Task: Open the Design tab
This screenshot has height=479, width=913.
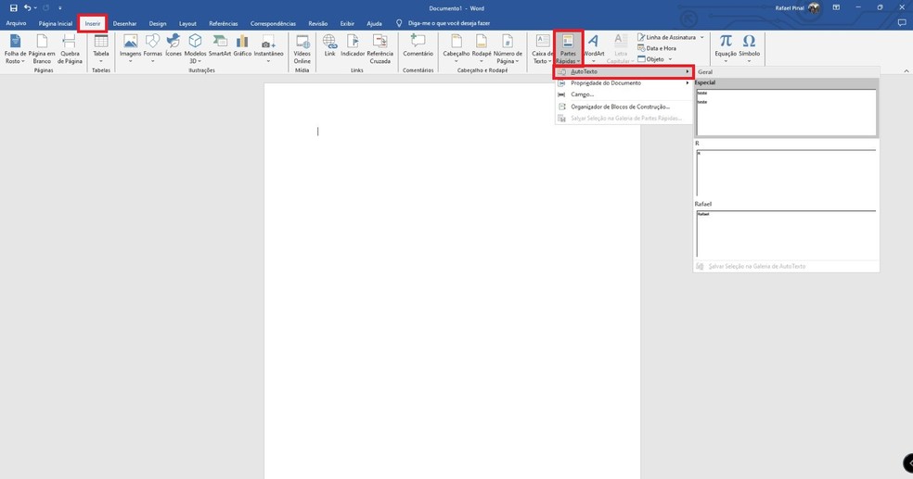Action: click(157, 24)
